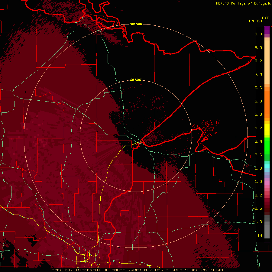
Task: Click the 50 NMI range ring label
Action: 136,80
